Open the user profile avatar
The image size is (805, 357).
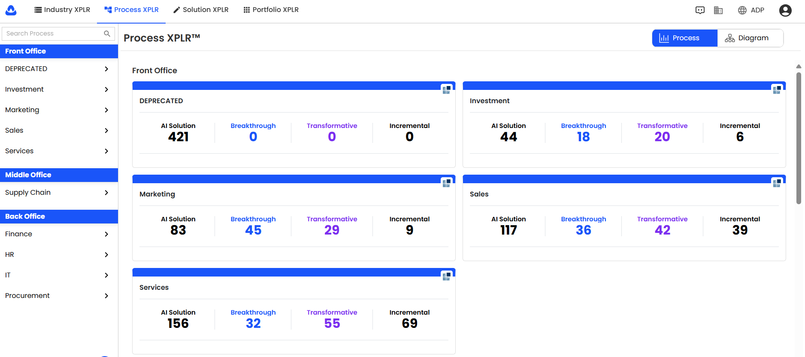[785, 10]
